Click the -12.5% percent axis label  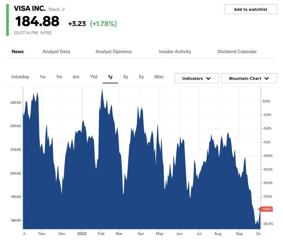(267, 170)
